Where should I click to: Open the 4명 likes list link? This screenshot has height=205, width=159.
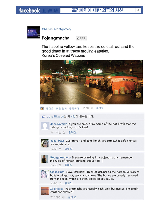pos(73,116)
